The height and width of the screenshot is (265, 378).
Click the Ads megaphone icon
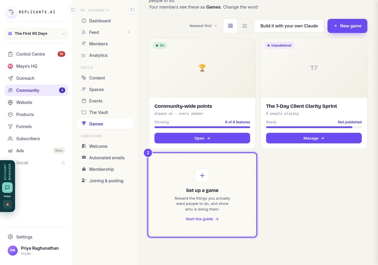[x=10, y=151]
